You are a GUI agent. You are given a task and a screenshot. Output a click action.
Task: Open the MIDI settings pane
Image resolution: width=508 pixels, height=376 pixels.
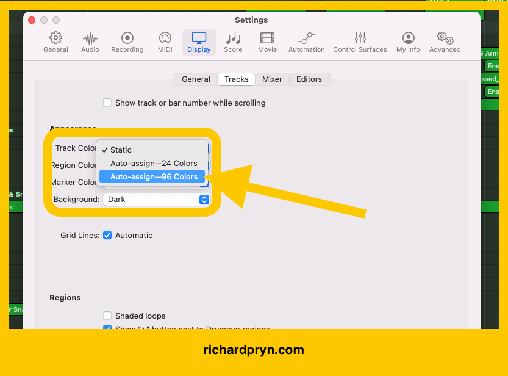pyautogui.click(x=165, y=43)
